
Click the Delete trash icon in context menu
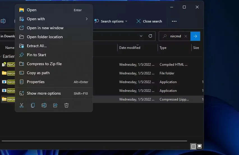[66, 105]
